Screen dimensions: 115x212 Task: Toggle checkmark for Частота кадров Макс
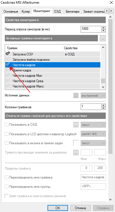tap(8, 85)
